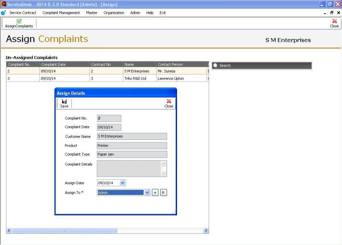Open the Help menu
The width and height of the screenshot is (342, 245).
click(150, 13)
